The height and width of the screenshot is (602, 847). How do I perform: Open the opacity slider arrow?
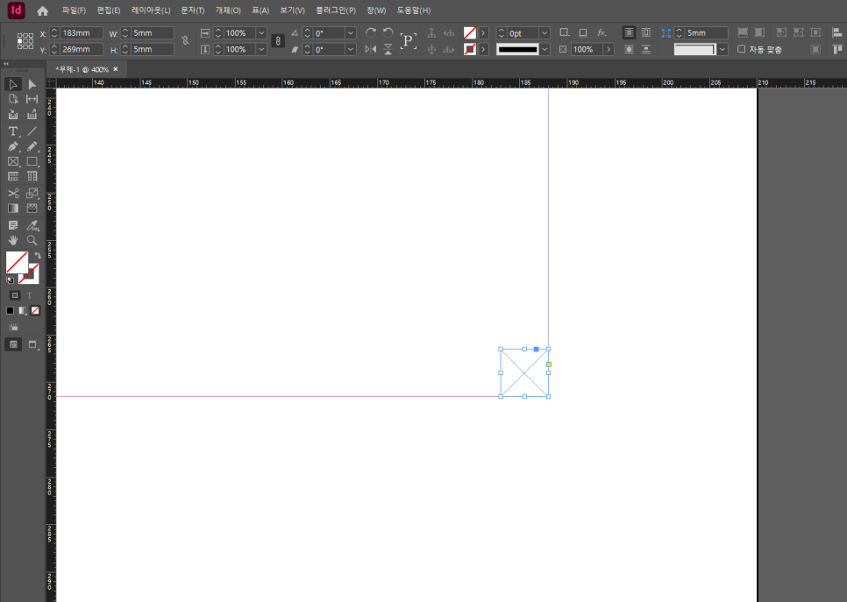[x=609, y=49]
